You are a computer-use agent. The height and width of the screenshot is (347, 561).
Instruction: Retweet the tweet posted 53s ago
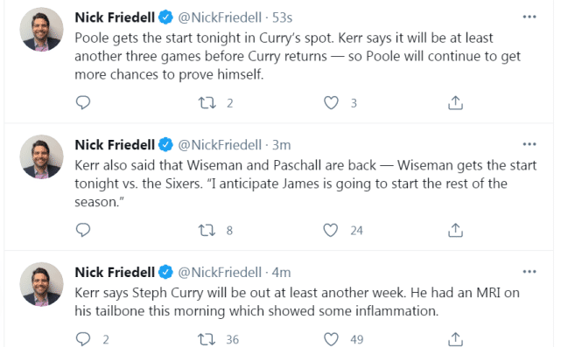pyautogui.click(x=207, y=103)
